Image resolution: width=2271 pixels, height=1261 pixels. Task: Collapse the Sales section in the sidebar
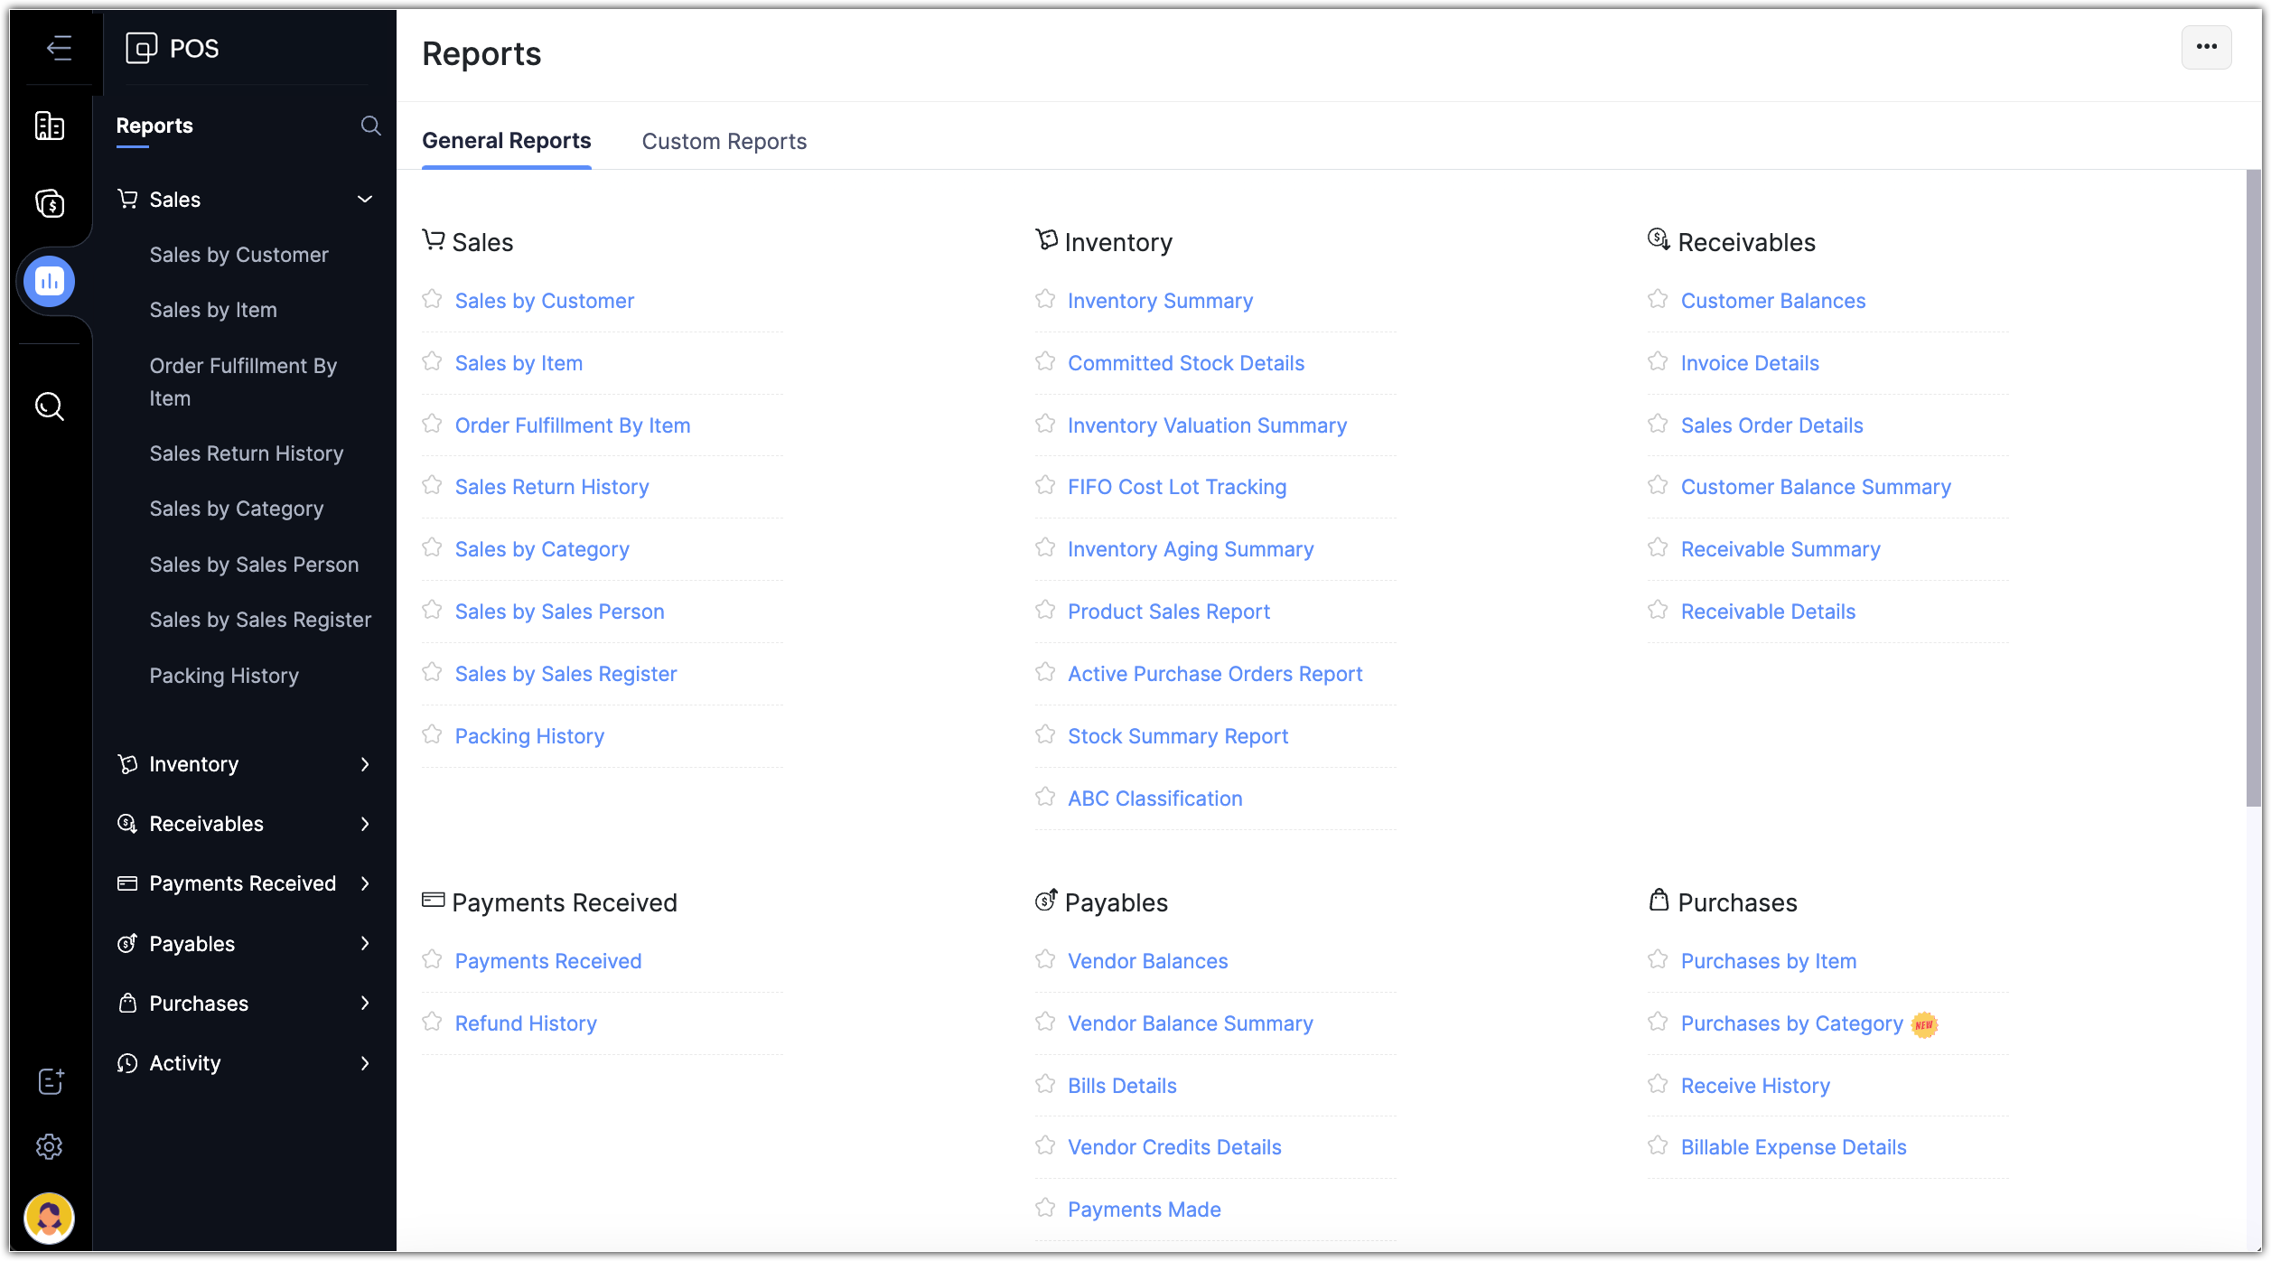point(365,200)
